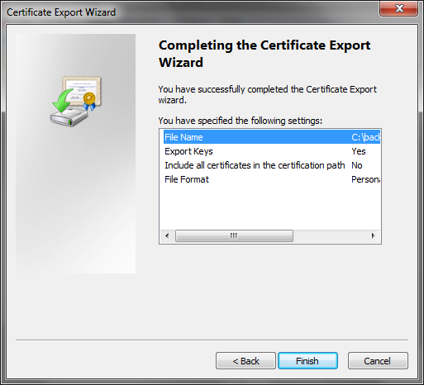Select the Export Keys row

point(272,151)
